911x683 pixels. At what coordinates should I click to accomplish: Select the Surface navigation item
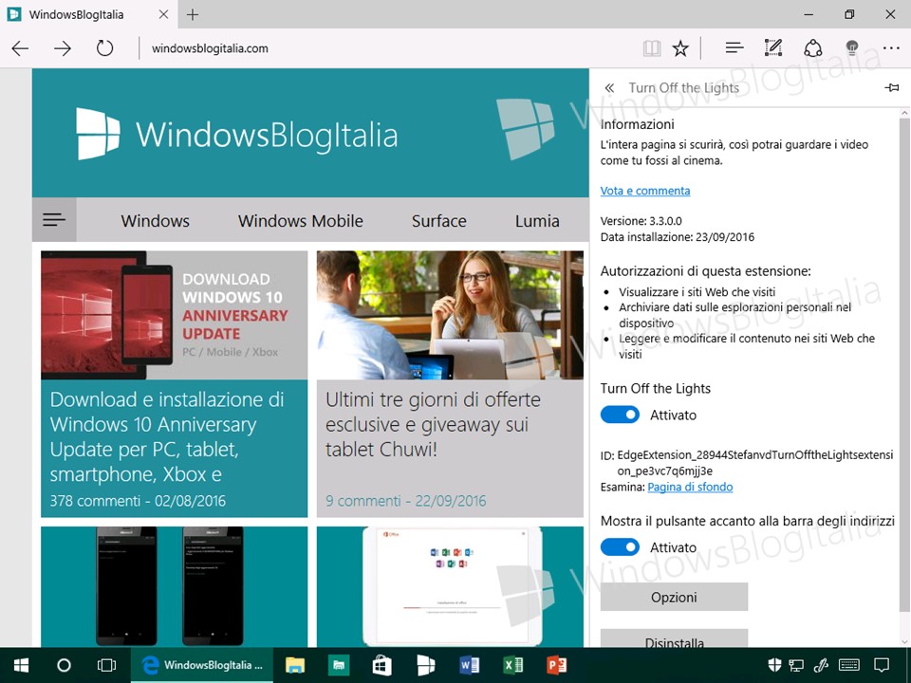coord(439,221)
